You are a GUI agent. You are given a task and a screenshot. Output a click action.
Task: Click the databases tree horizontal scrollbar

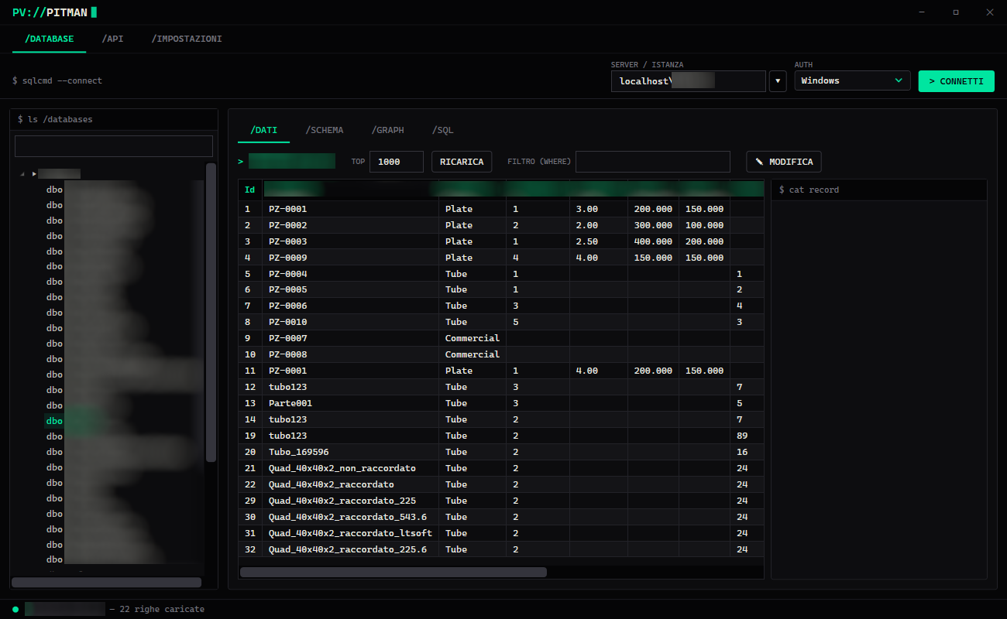(106, 582)
